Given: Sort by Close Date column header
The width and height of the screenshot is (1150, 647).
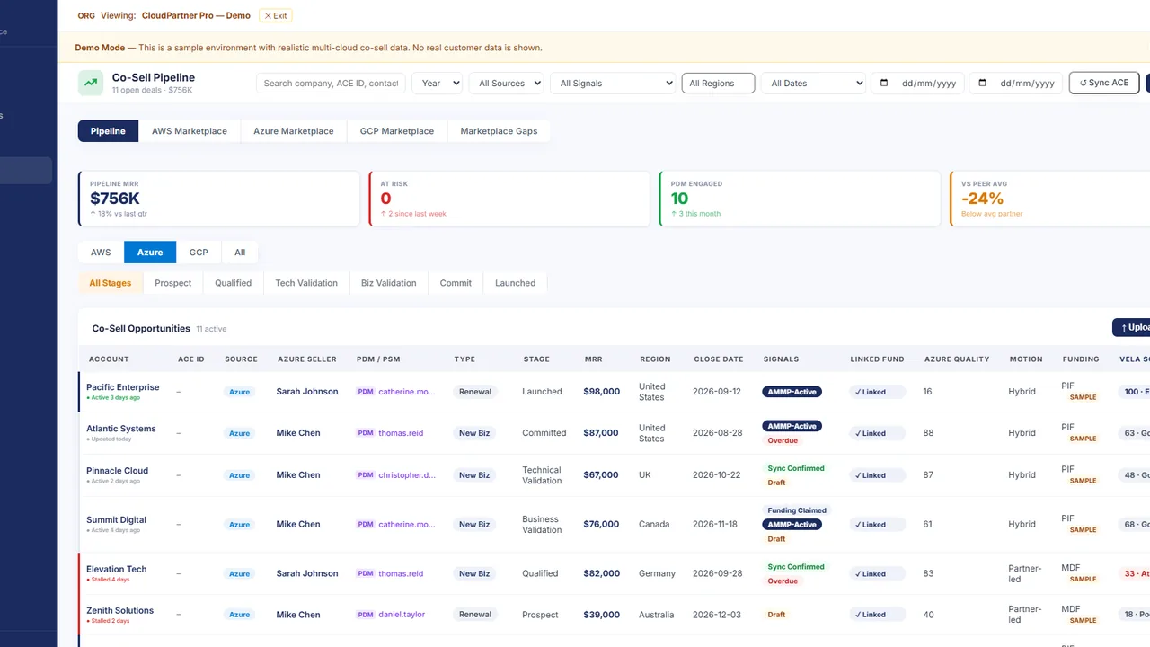Looking at the screenshot, I should click(x=719, y=359).
